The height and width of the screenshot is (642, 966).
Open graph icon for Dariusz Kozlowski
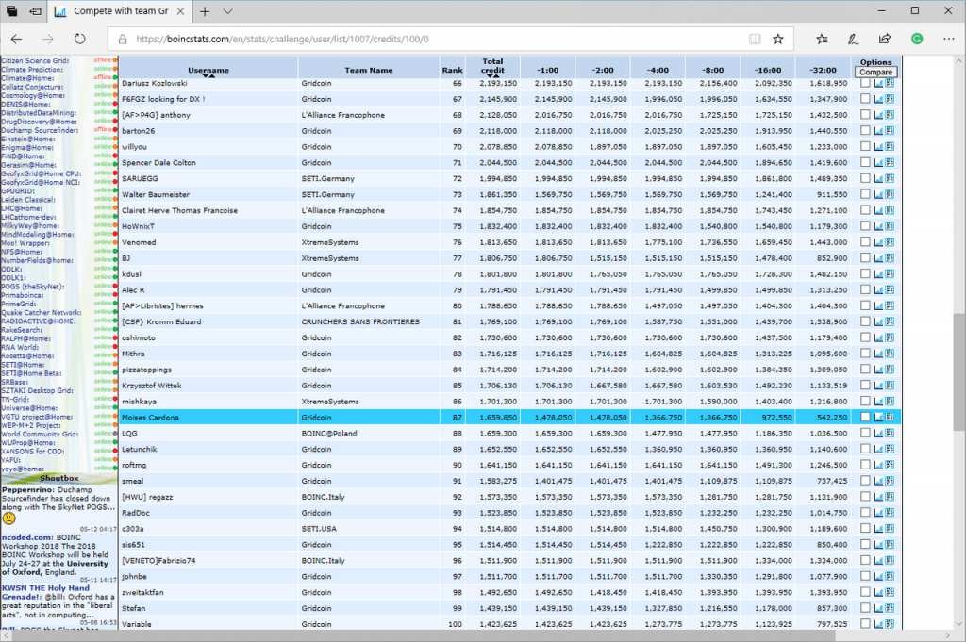[x=878, y=83]
